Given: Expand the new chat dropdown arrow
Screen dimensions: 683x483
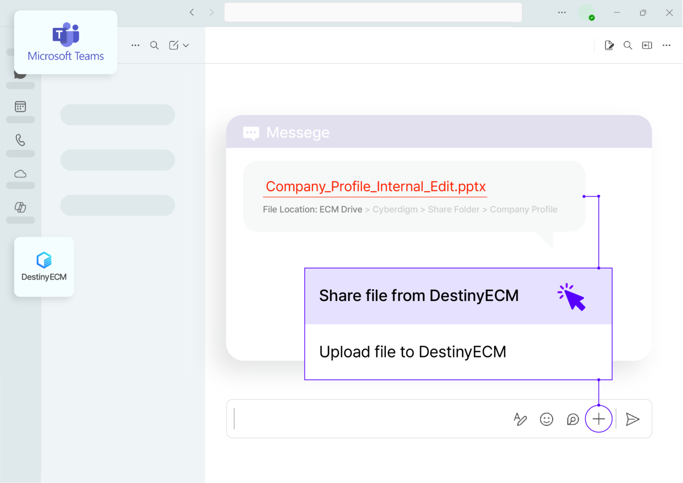Looking at the screenshot, I should [x=186, y=45].
